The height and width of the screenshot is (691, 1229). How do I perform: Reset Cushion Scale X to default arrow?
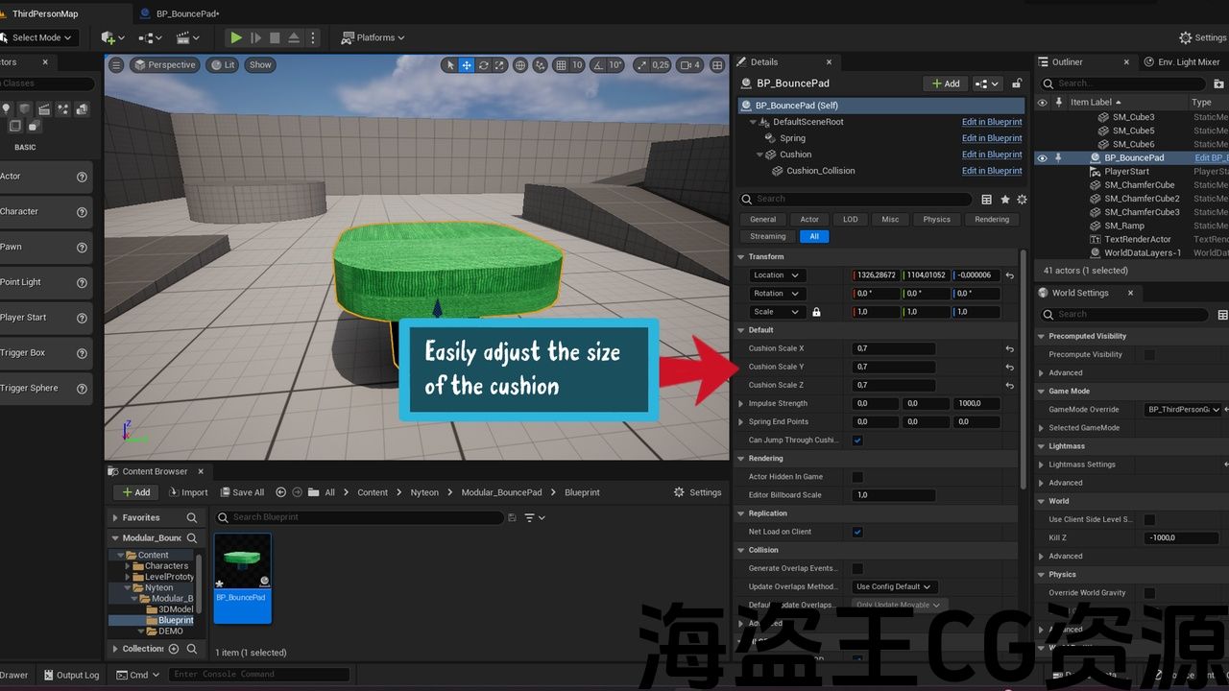point(1009,349)
